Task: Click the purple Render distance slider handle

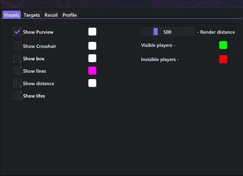Action: tap(156, 32)
